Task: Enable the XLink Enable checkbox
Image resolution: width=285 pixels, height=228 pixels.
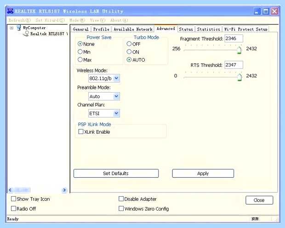Action: [81, 131]
